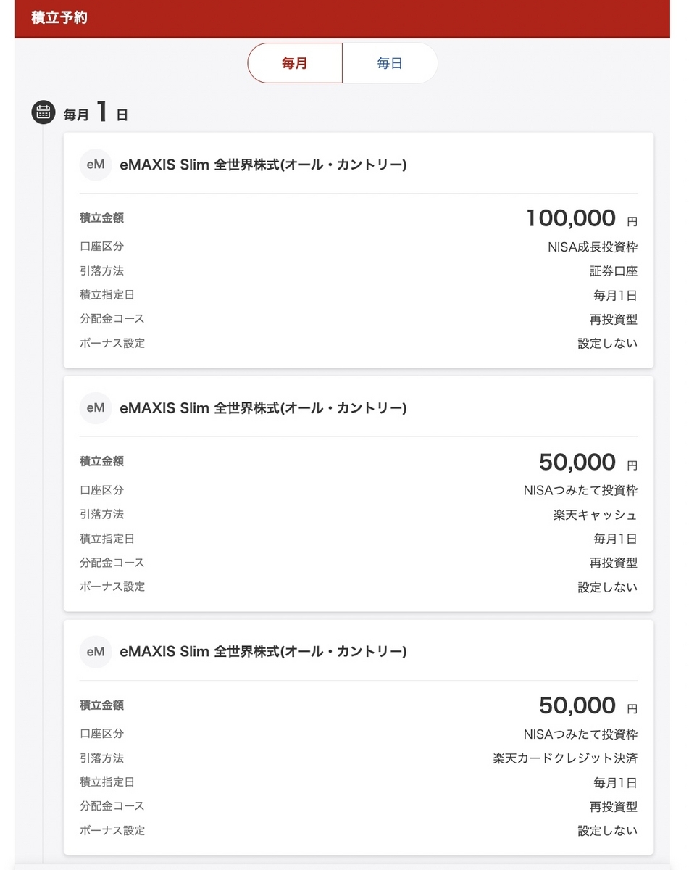689x870 pixels.
Task: Click the 証券口座 withdrawal method value
Action: click(x=614, y=271)
